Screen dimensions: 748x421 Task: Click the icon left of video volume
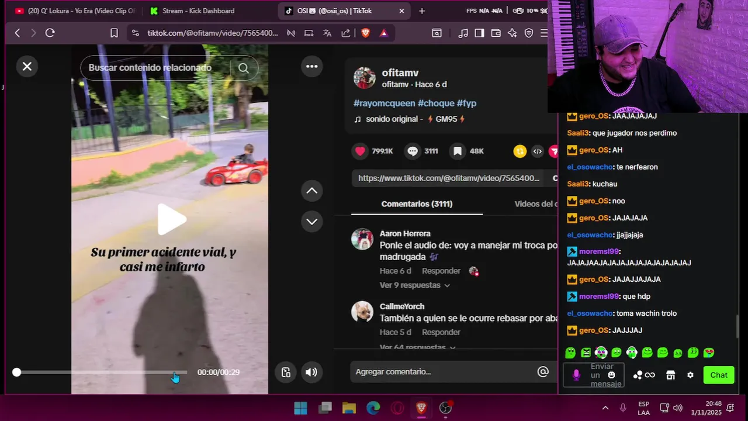click(286, 372)
